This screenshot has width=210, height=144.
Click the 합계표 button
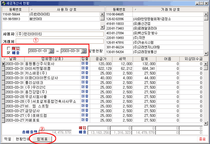tap(42, 139)
